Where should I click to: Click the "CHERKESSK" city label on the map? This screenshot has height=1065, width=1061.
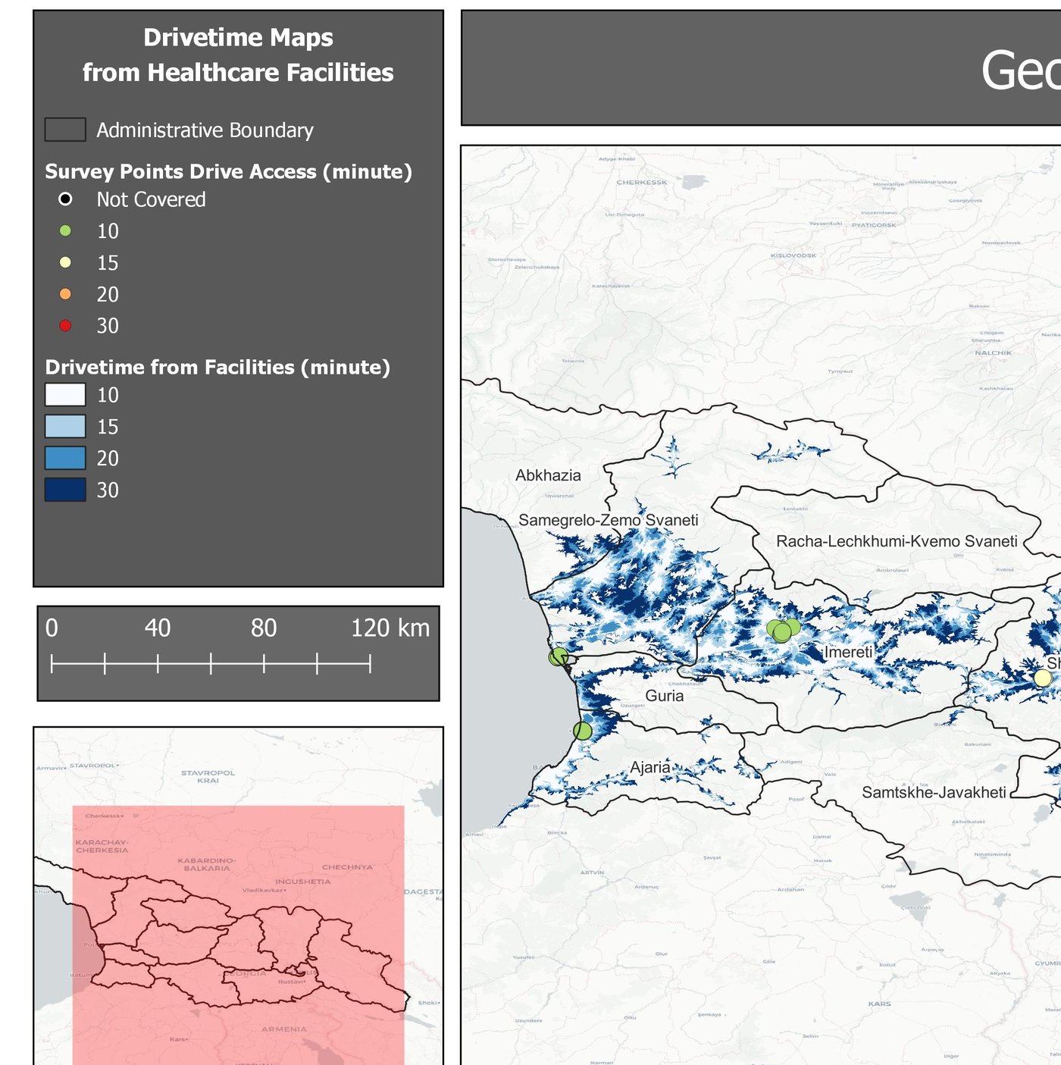coord(642,183)
